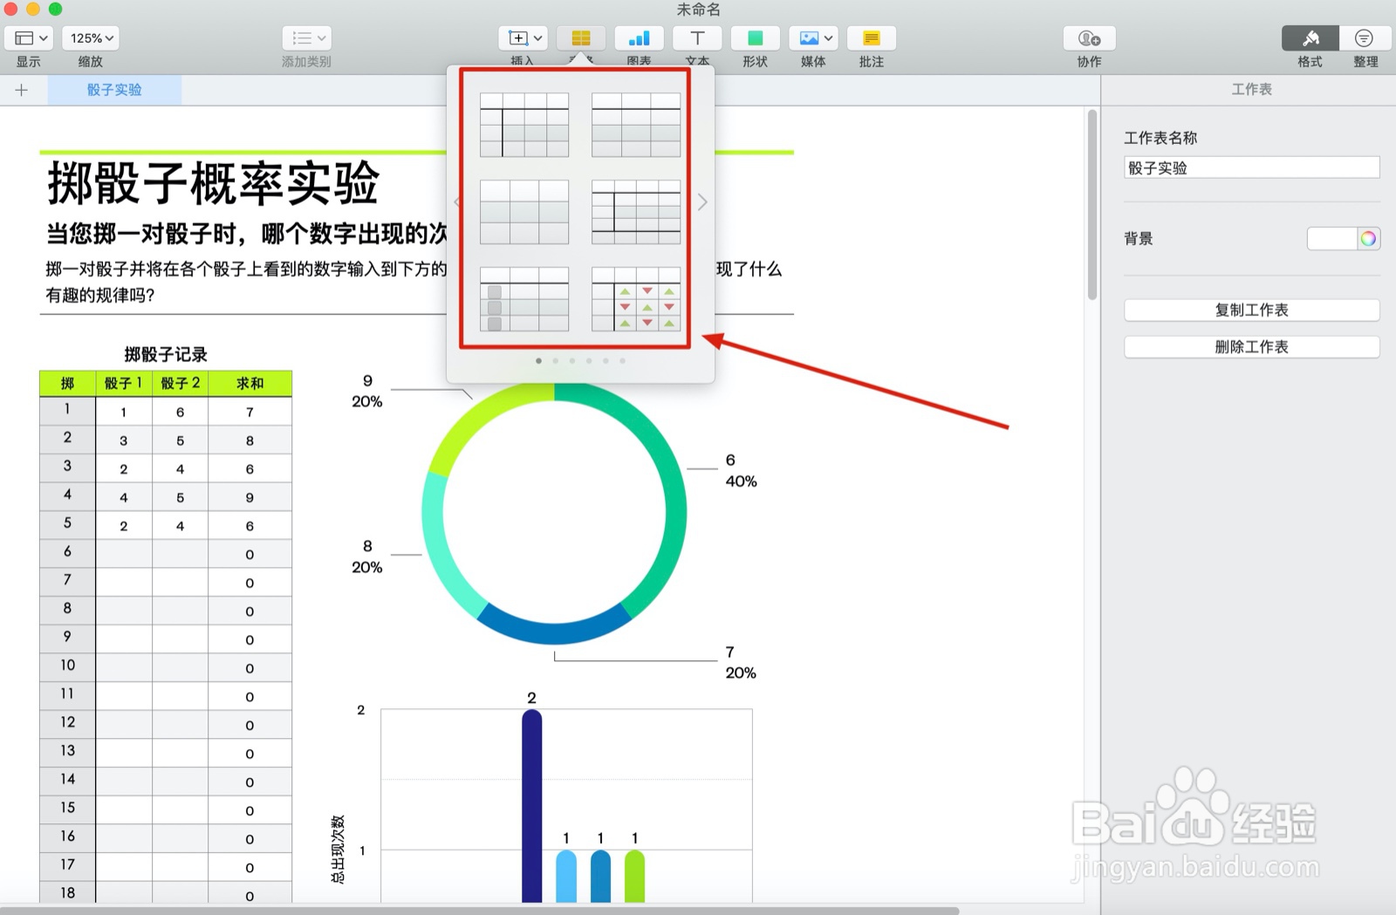Click the 复制工作表 button
The width and height of the screenshot is (1396, 915).
coord(1251,310)
